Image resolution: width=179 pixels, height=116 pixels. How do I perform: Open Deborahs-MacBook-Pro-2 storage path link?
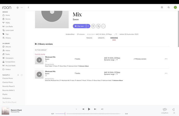point(52,80)
